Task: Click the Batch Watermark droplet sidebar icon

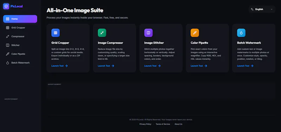Action: 7,63
